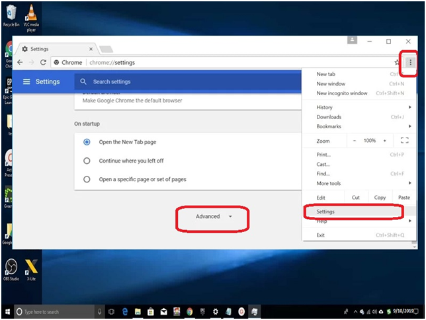426x320 pixels.
Task: Click the 9/10/2019 date in taskbar
Action: 403,311
